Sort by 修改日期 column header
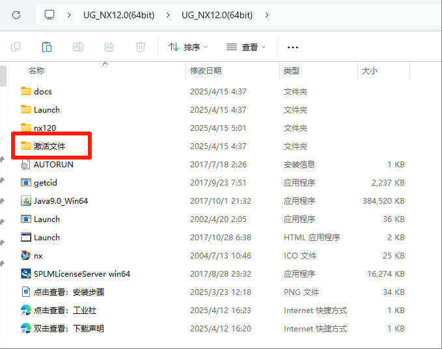 click(x=206, y=70)
